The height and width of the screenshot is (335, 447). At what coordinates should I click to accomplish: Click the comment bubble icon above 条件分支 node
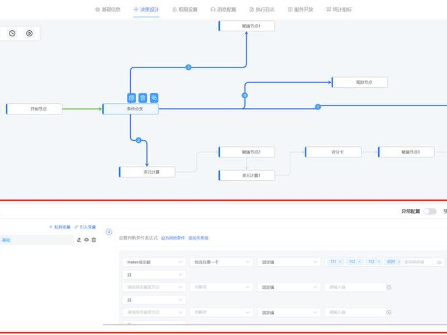(x=154, y=98)
